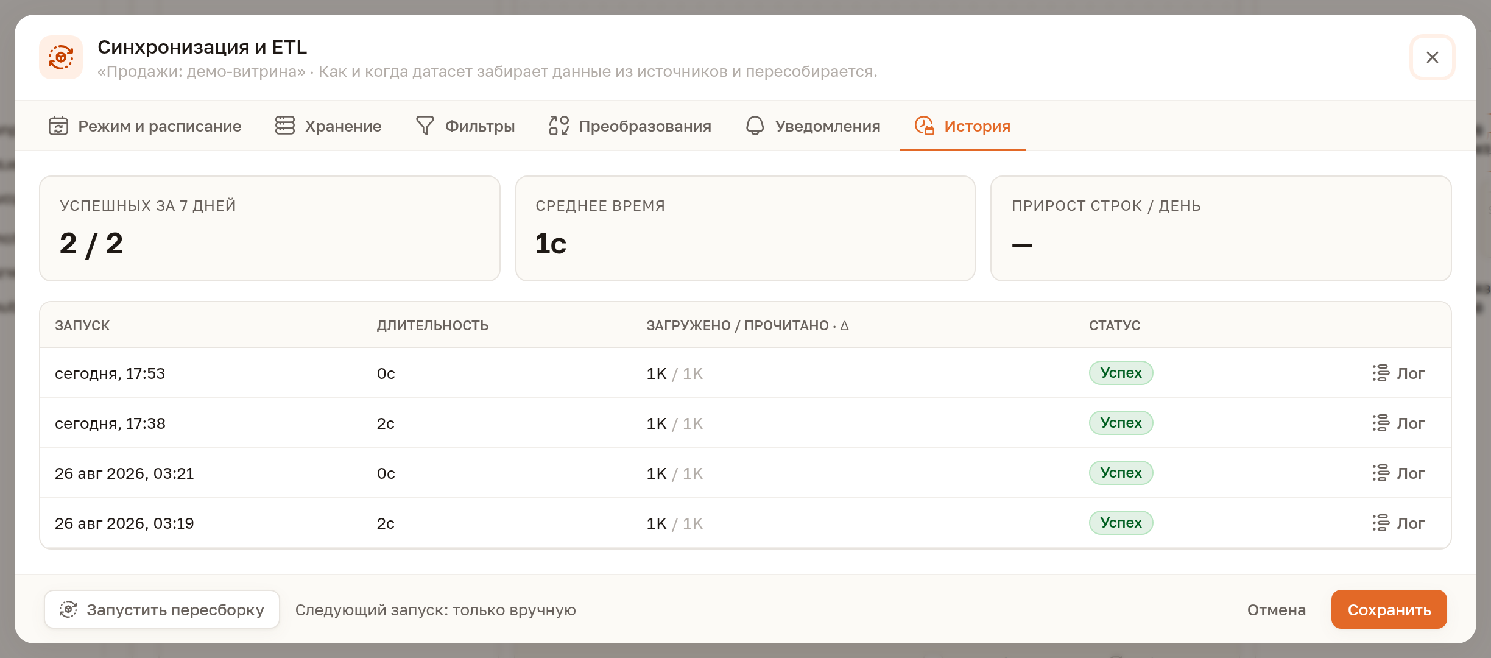Open the Уведомления tab
The height and width of the screenshot is (658, 1491).
[813, 126]
